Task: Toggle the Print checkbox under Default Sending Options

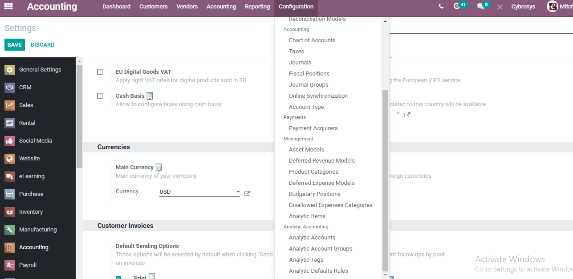Action: (118, 278)
